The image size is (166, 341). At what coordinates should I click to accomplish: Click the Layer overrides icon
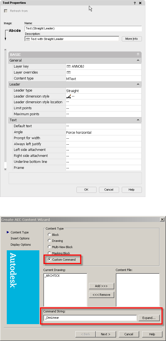69,72
